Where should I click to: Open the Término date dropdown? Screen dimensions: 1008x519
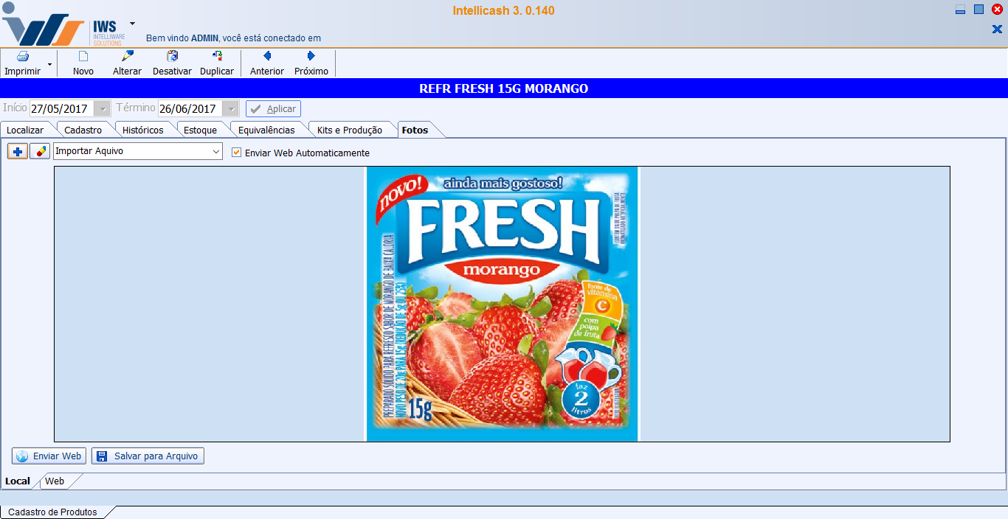coord(232,108)
